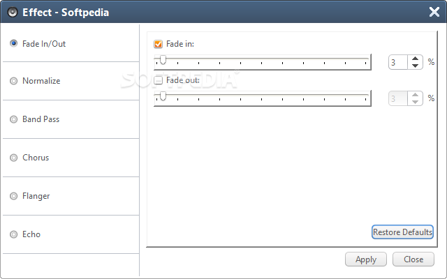This screenshot has width=447, height=279.
Task: Switch to the Flanger effect
Action: [x=13, y=196]
